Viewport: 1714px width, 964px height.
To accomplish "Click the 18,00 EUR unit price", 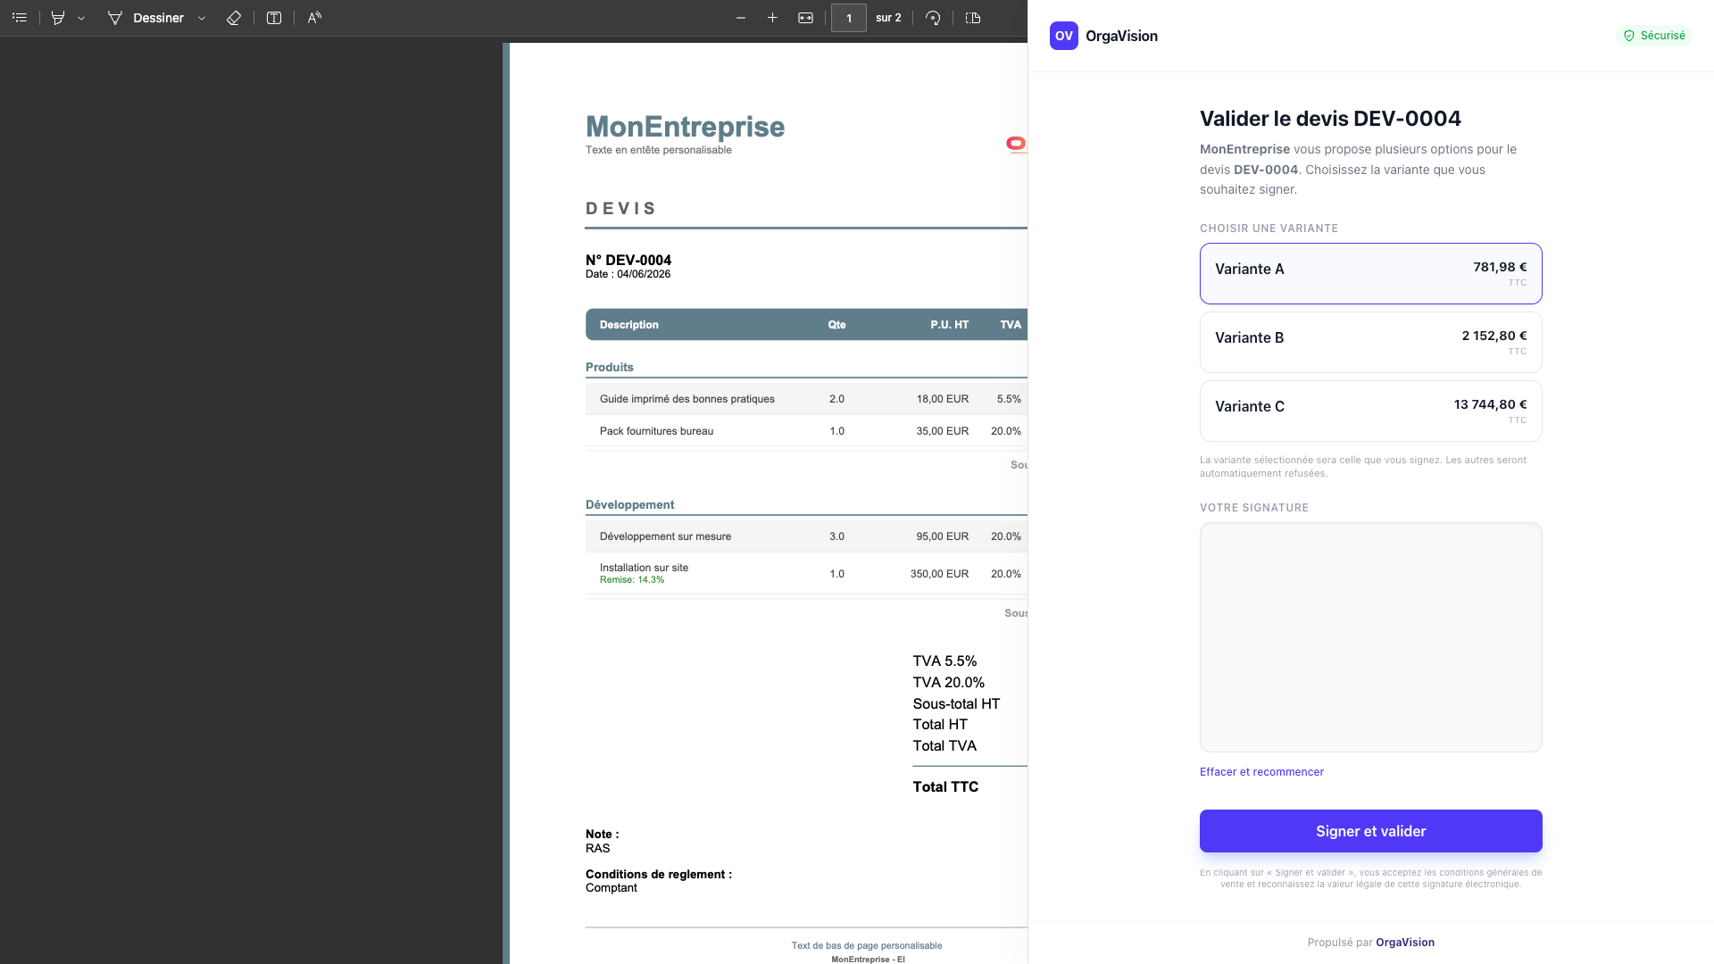I will point(943,399).
